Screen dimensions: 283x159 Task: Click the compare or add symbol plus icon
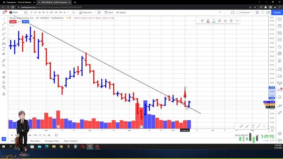click(26, 12)
